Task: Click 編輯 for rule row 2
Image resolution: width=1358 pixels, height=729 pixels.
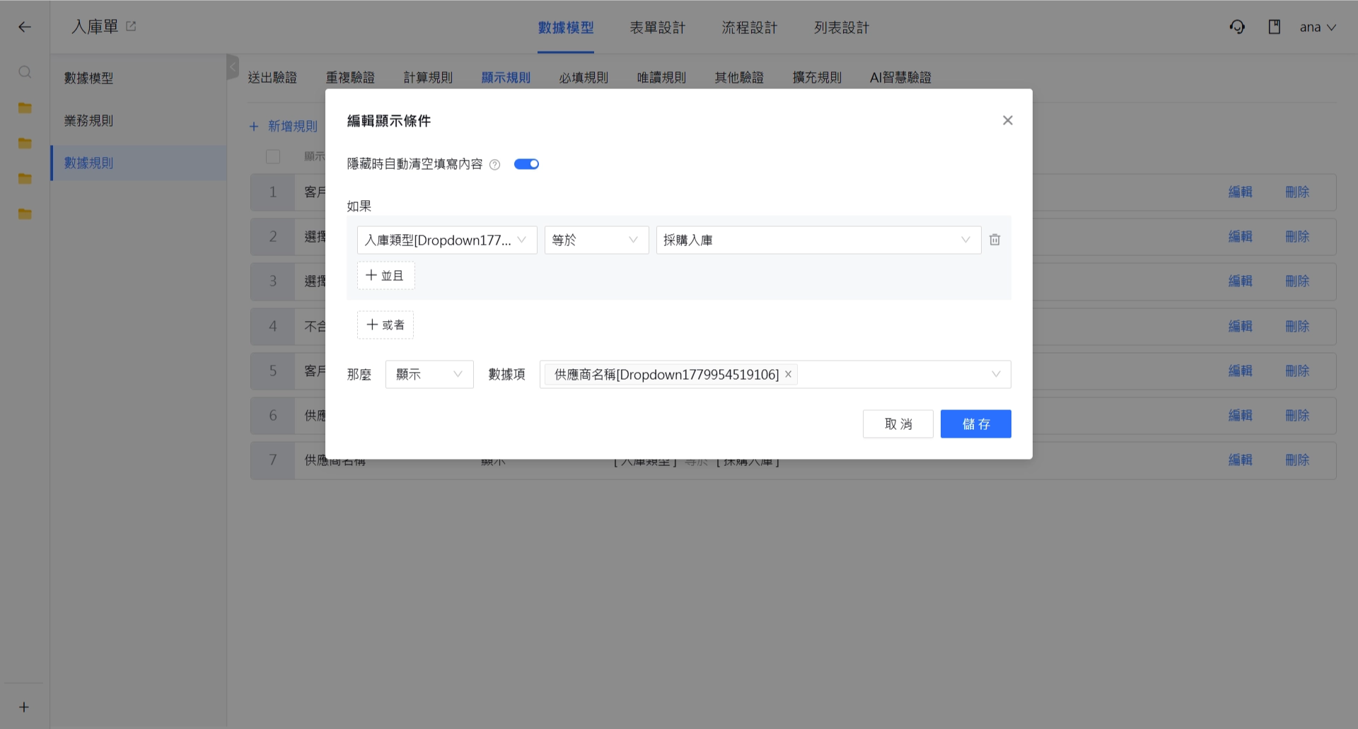Action: coord(1241,236)
